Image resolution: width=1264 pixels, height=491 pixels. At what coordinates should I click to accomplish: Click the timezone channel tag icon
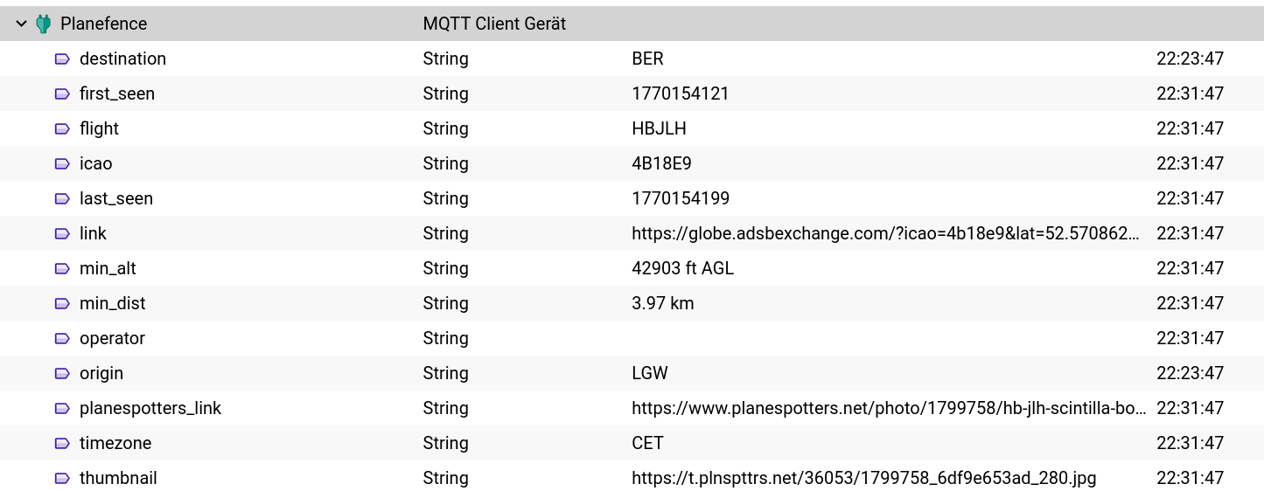point(62,443)
